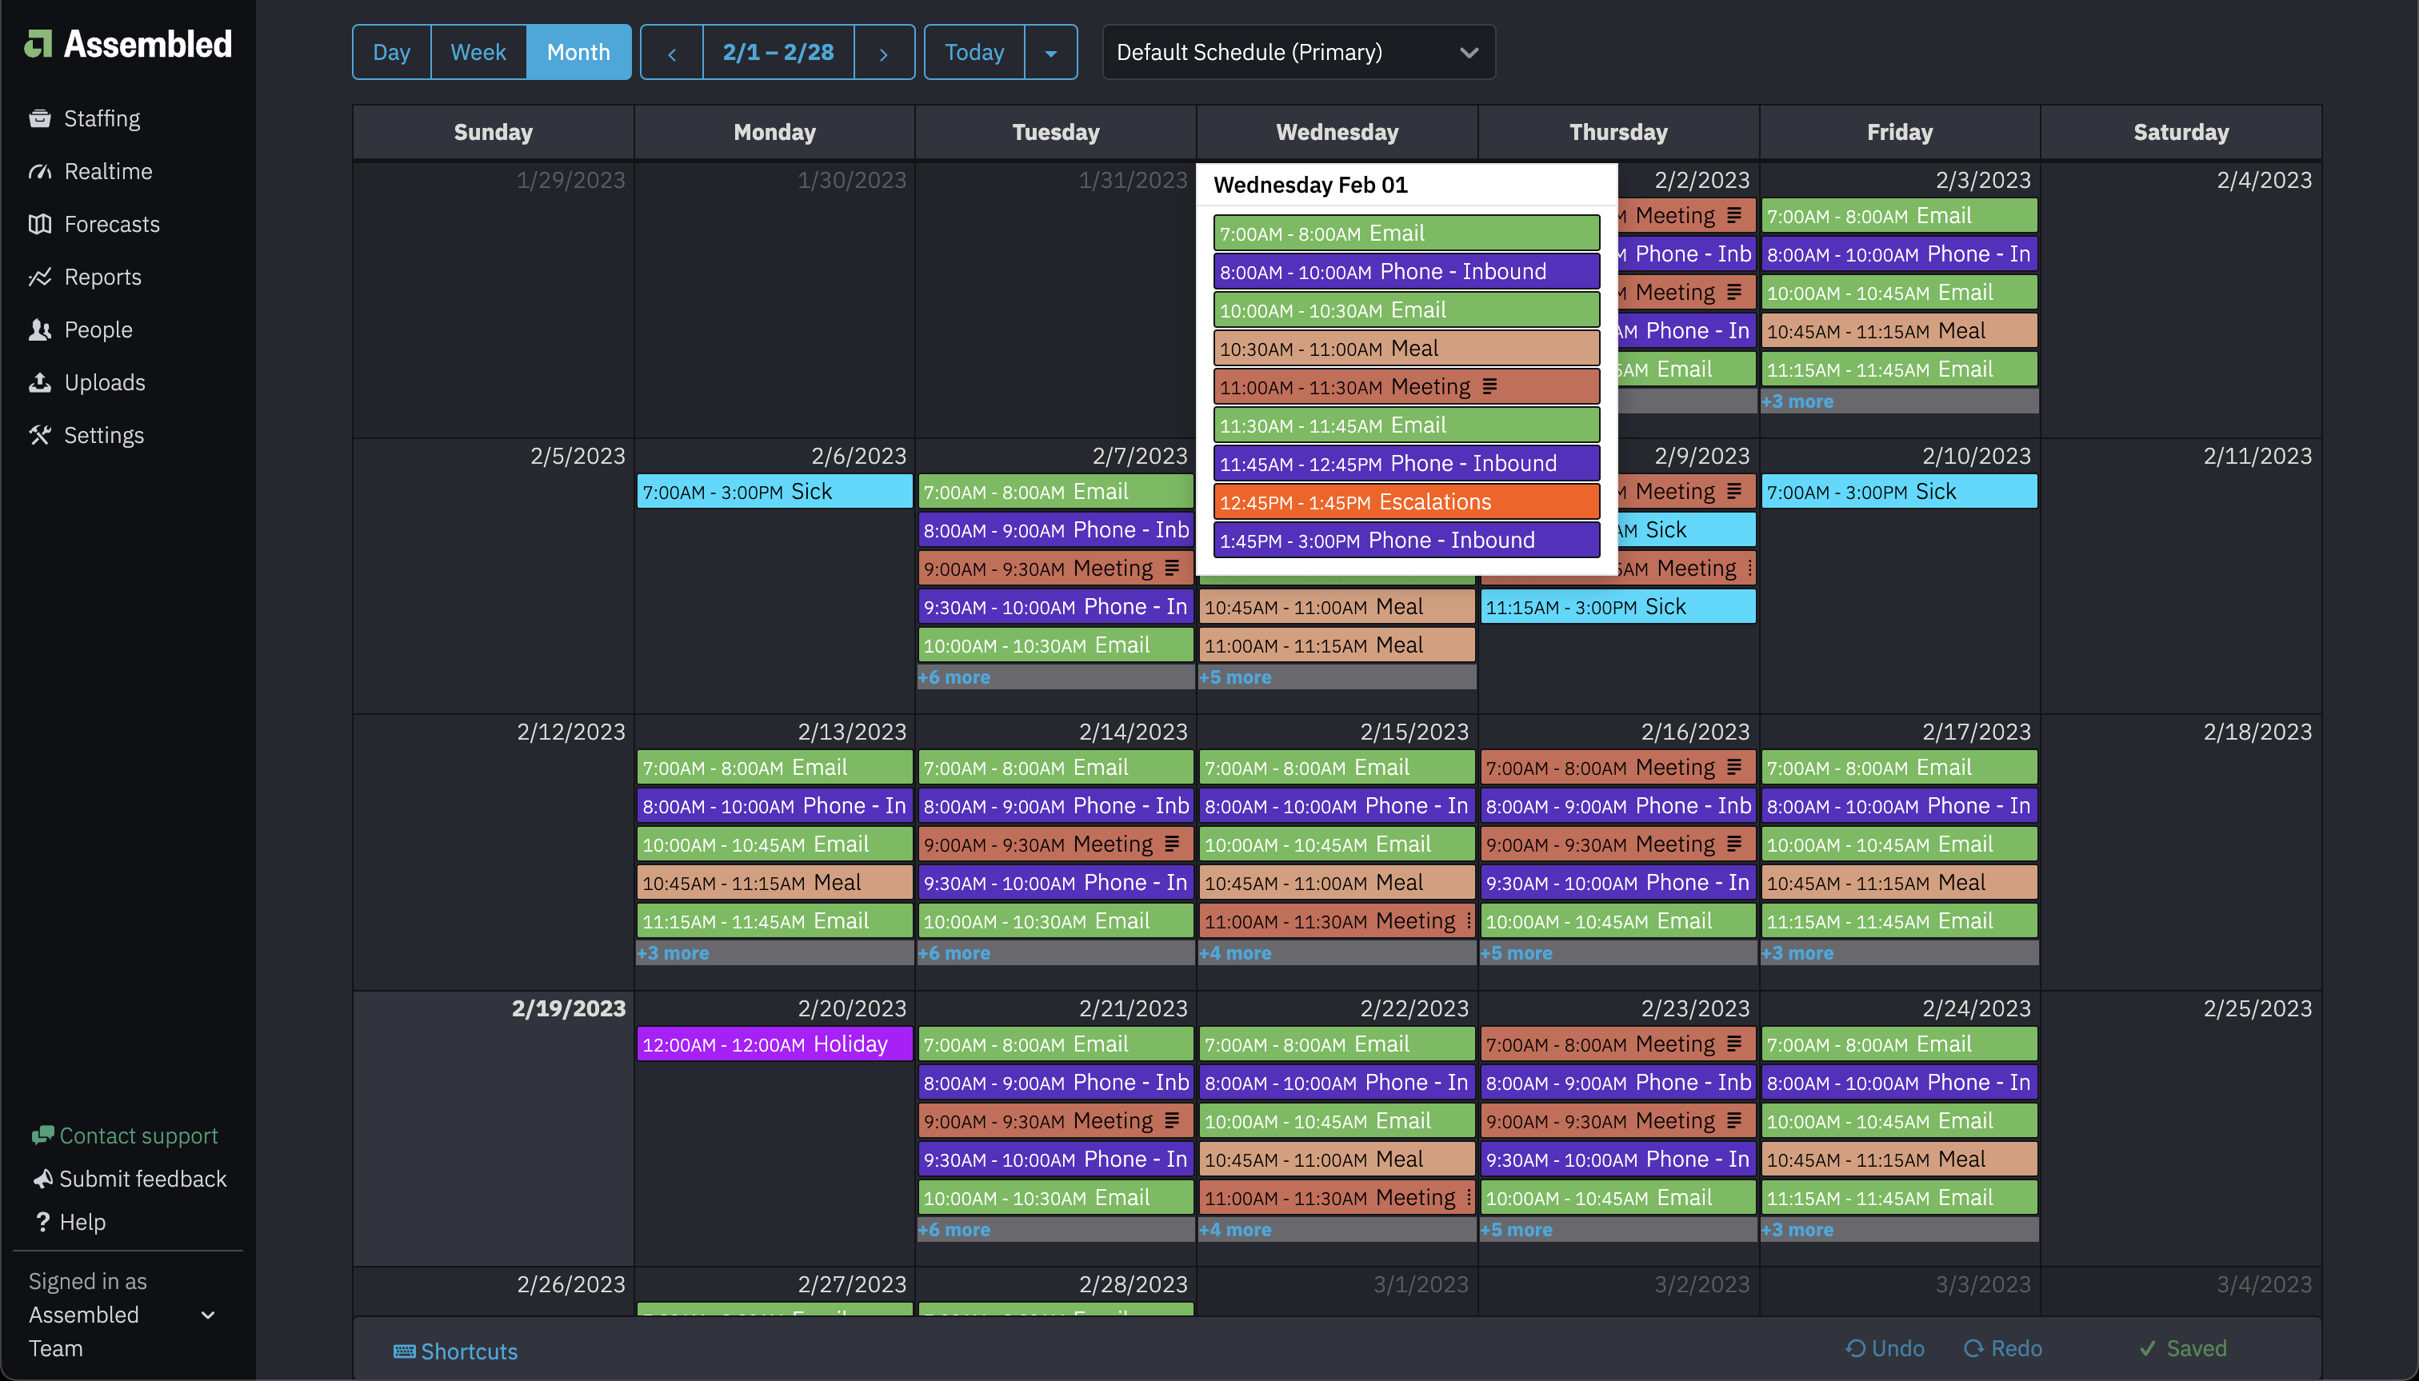Viewport: 2419px width, 1381px height.
Task: Click the previous month navigation arrow
Action: [x=673, y=51]
